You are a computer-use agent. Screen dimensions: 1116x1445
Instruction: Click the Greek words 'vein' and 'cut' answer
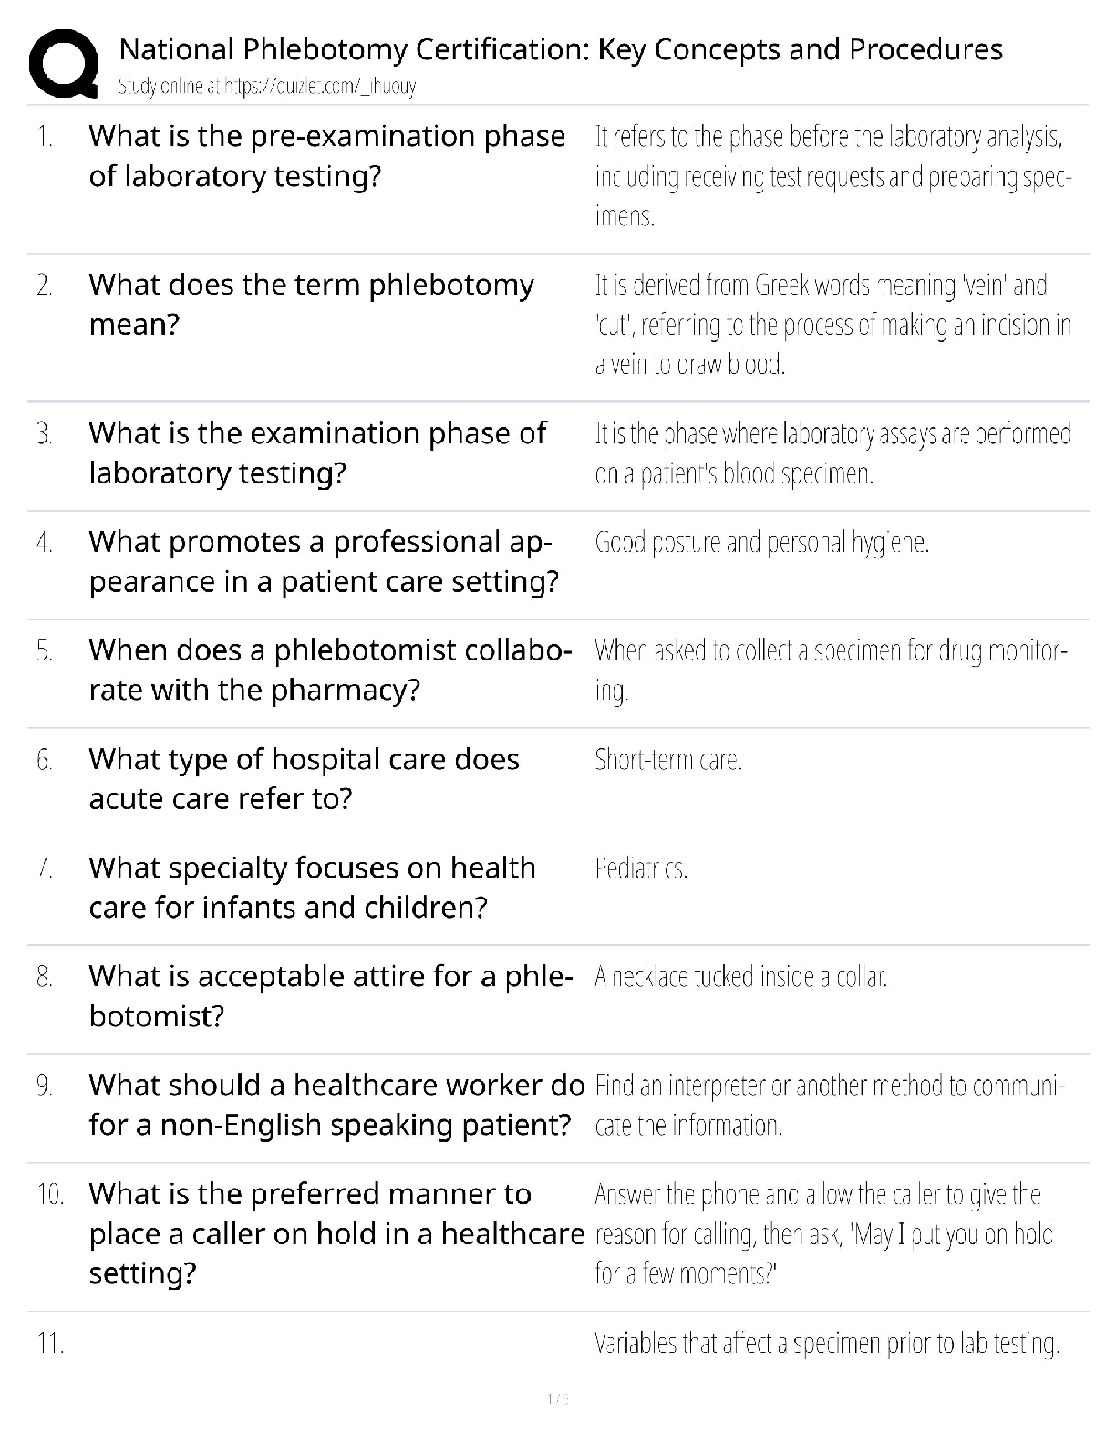coord(832,325)
